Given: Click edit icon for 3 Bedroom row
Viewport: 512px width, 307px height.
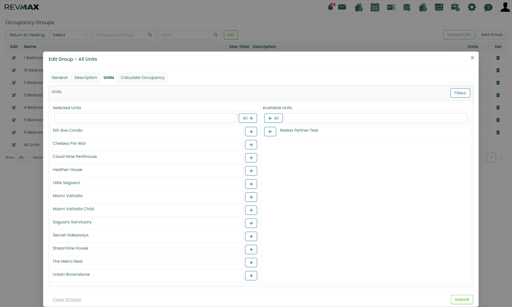Looking at the screenshot, I should (14, 95).
